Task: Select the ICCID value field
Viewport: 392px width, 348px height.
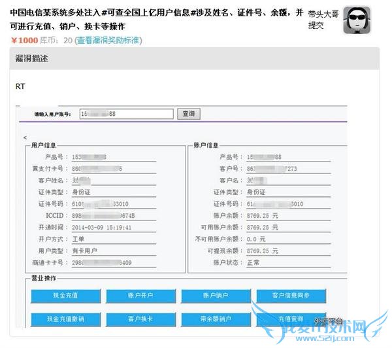Action: click(114, 216)
